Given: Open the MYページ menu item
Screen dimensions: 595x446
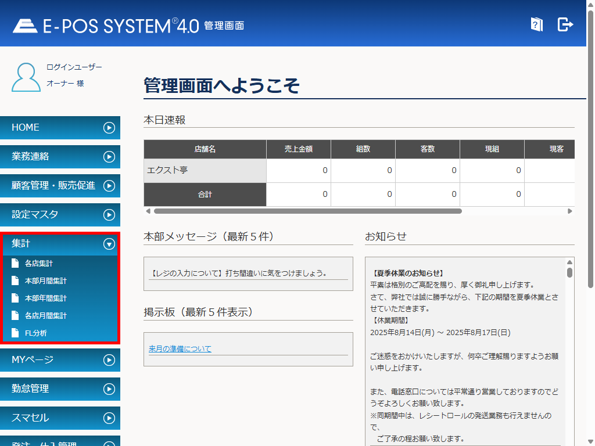Looking at the screenshot, I should click(x=60, y=360).
